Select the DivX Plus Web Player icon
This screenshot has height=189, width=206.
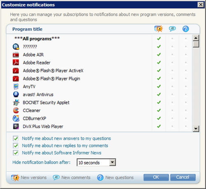click(x=16, y=126)
